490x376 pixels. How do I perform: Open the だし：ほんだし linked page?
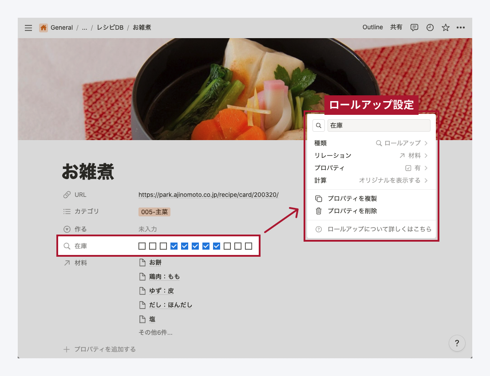170,305
